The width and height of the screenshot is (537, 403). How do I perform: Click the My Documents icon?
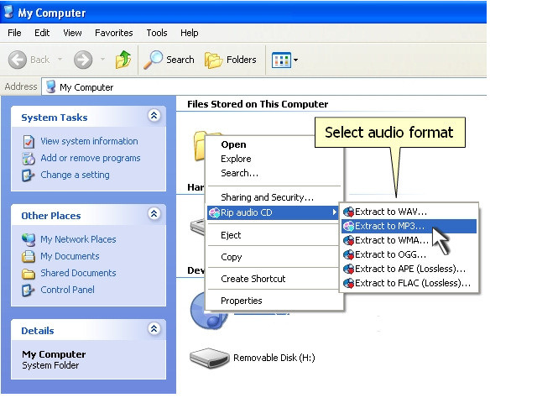[29, 256]
